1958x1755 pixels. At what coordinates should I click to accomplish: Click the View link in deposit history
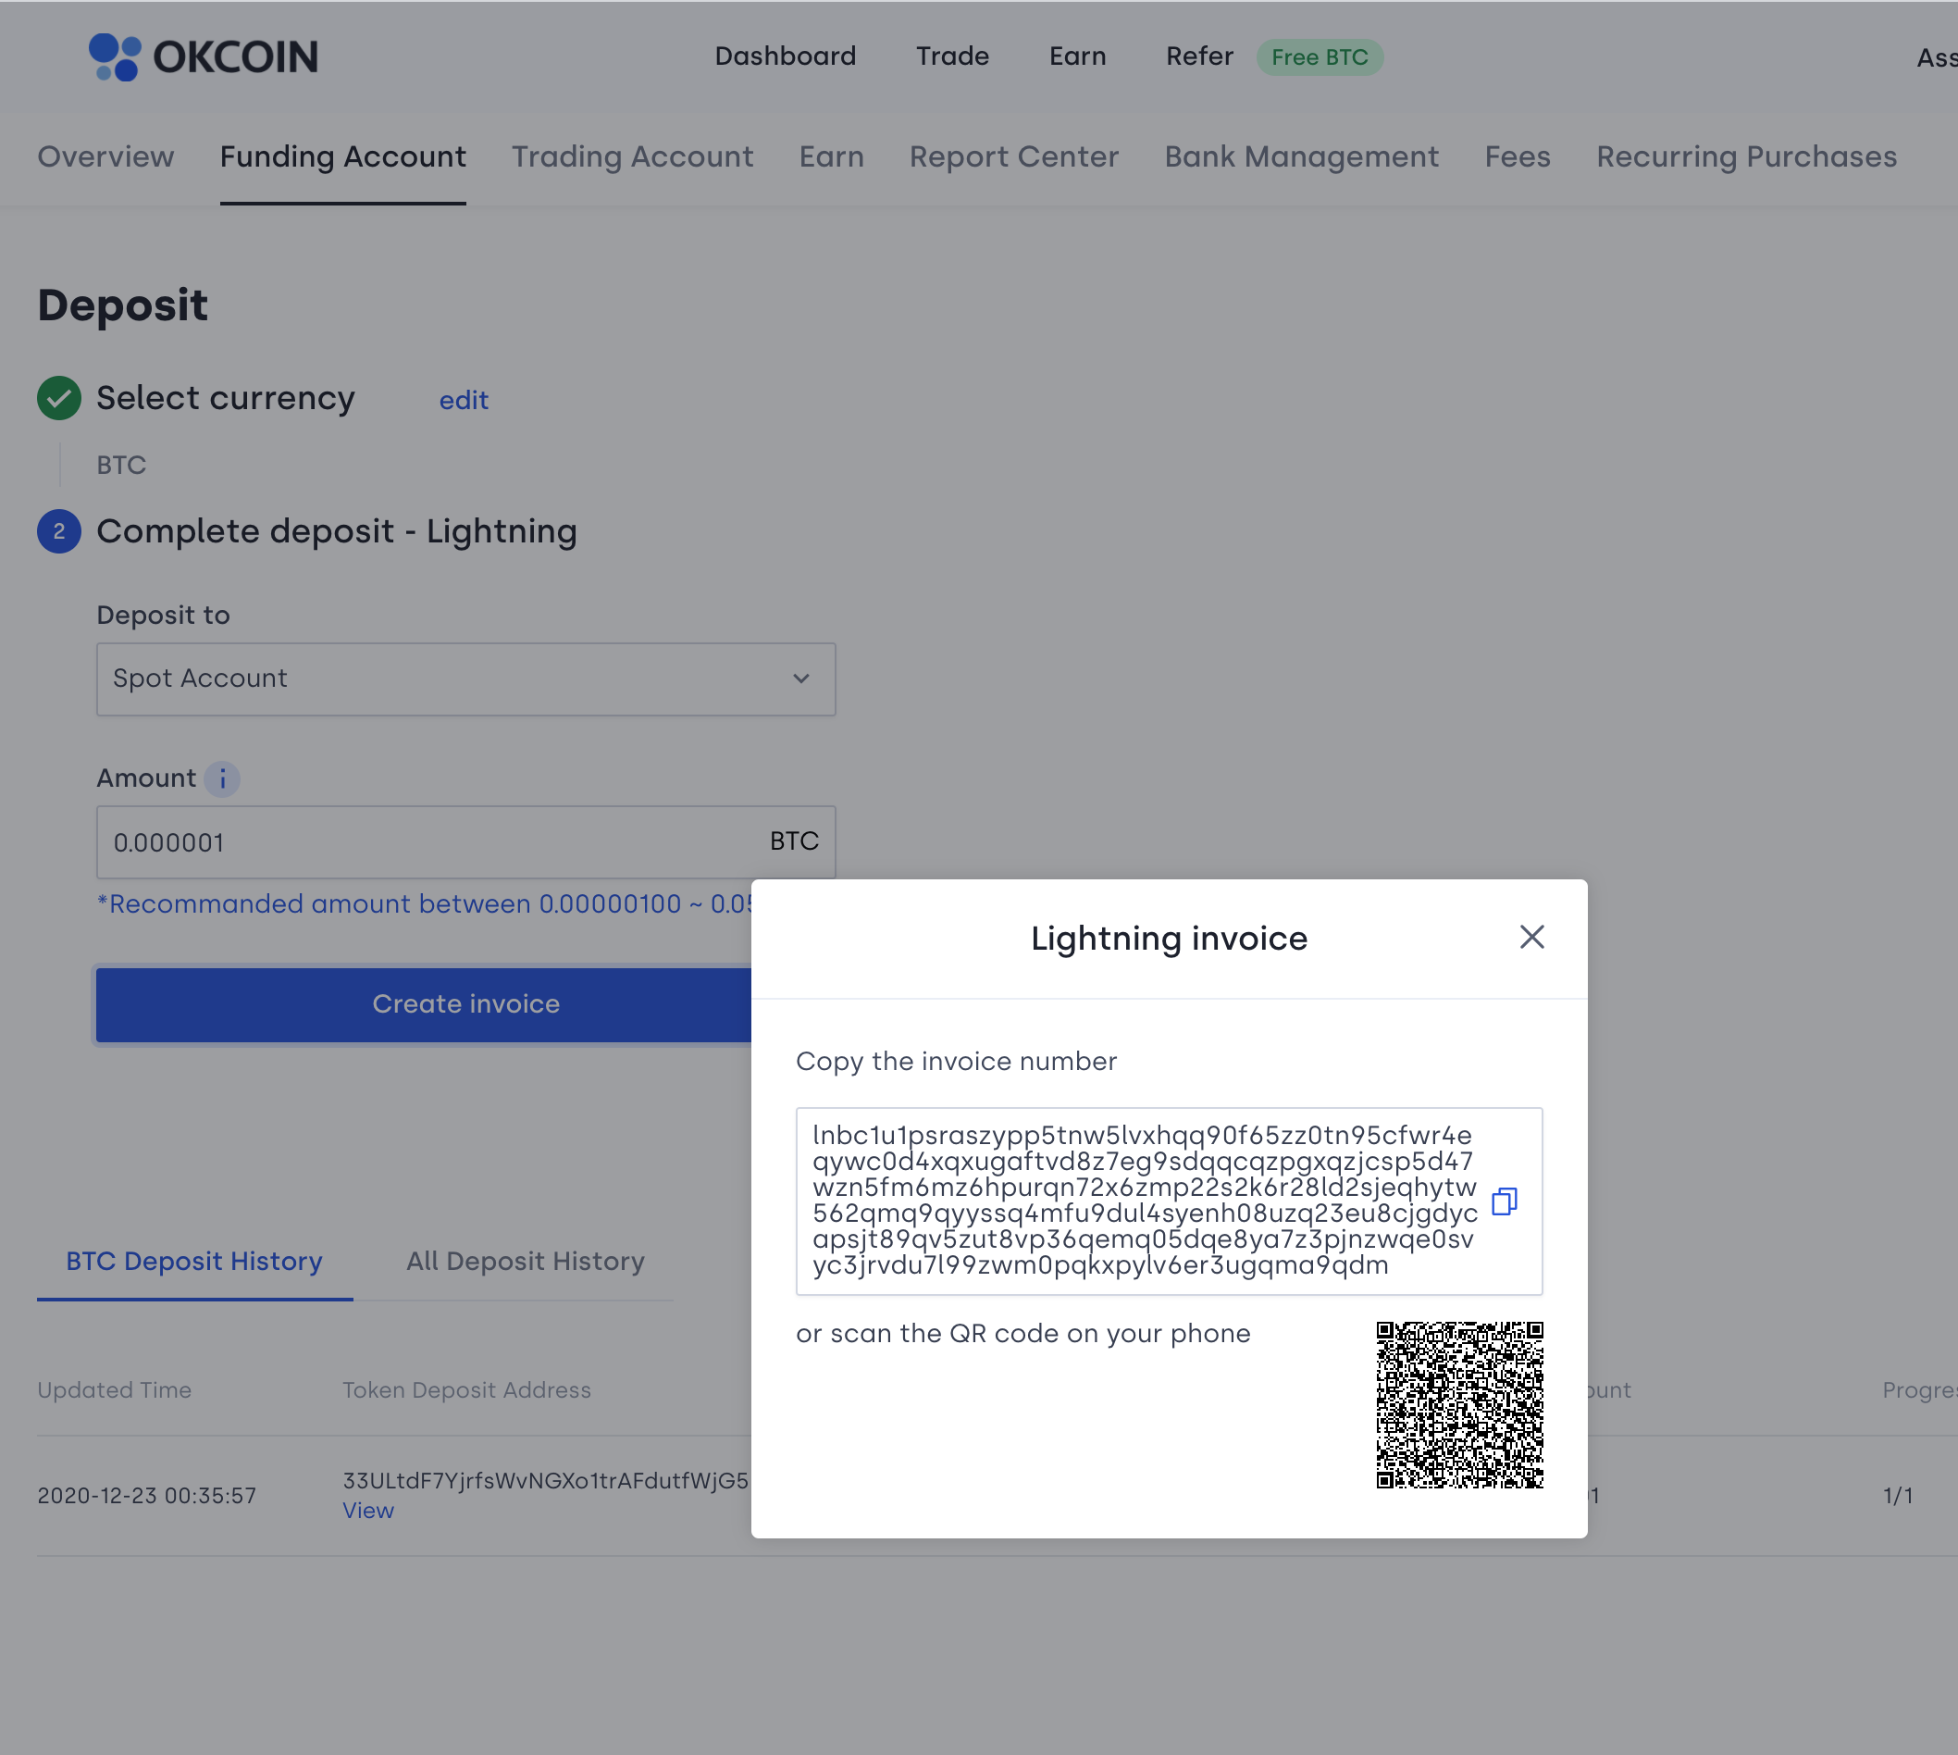367,1510
